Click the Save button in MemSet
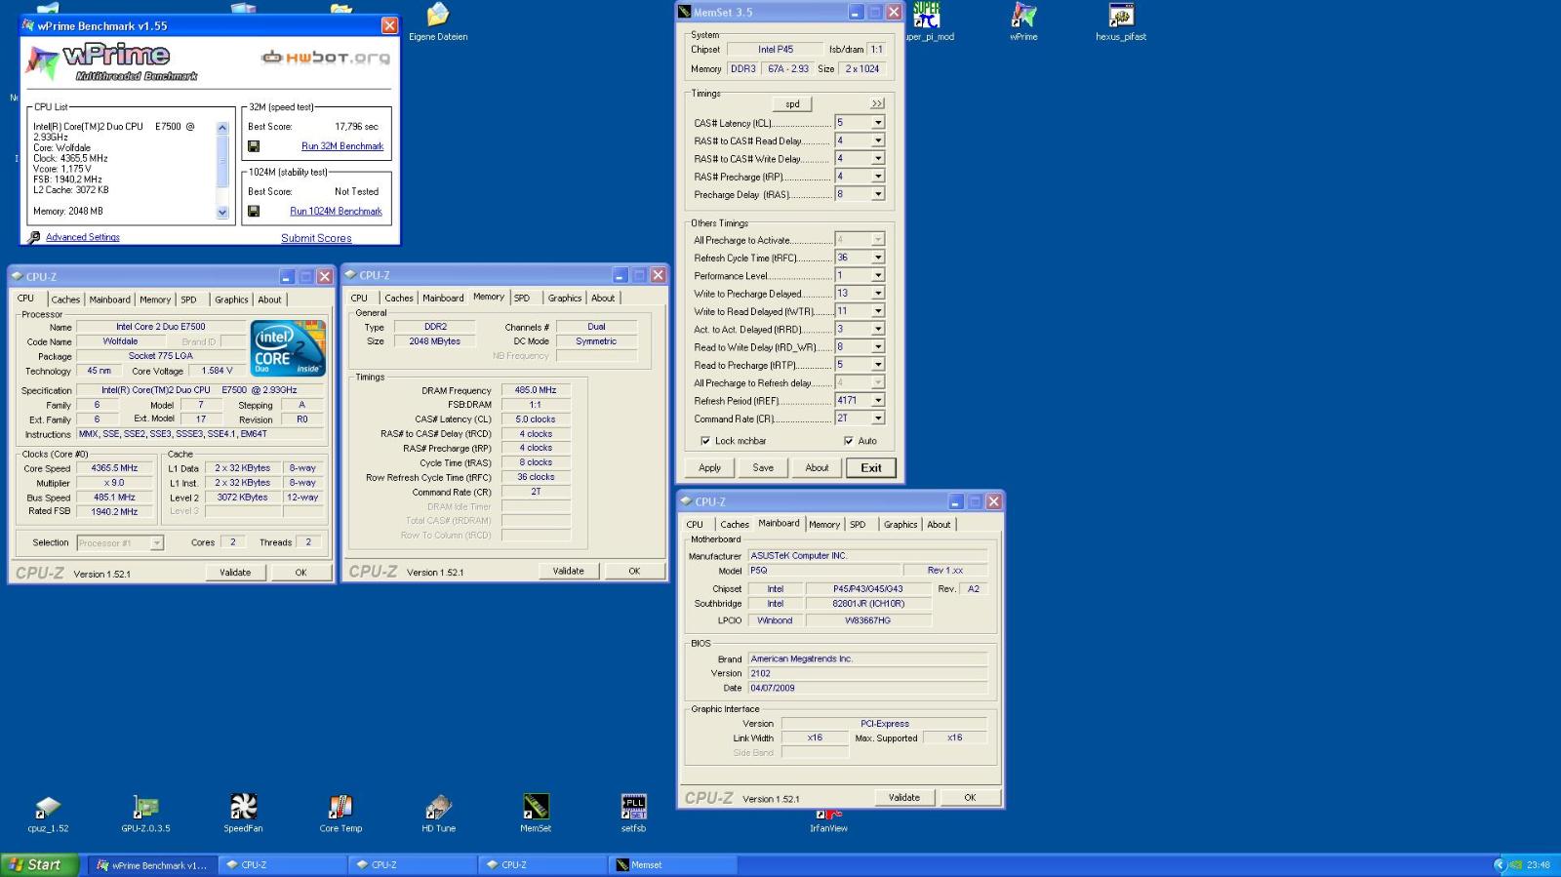 (763, 467)
